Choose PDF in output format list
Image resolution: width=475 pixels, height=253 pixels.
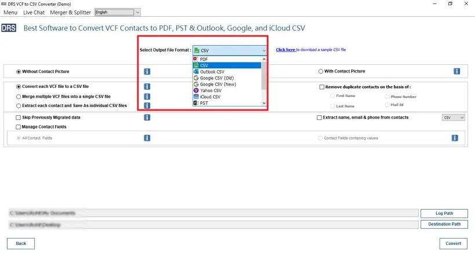click(227, 59)
